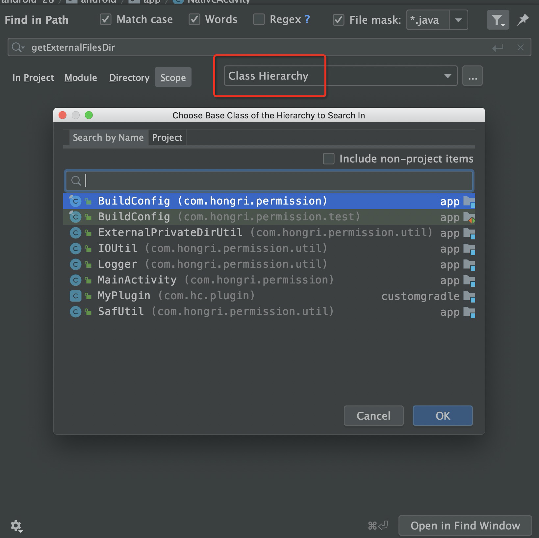Open the Class Hierarchy scope dropdown
The width and height of the screenshot is (539, 538).
[x=448, y=76]
